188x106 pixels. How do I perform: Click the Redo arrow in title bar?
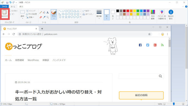click(x=14, y=2)
